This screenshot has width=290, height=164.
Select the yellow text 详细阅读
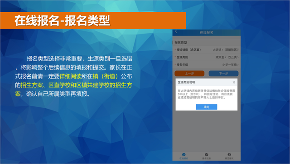tap(71, 76)
